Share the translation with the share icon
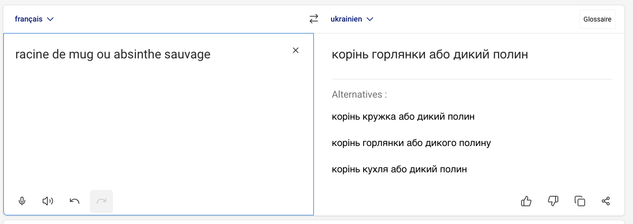633x224 pixels. coord(606,201)
